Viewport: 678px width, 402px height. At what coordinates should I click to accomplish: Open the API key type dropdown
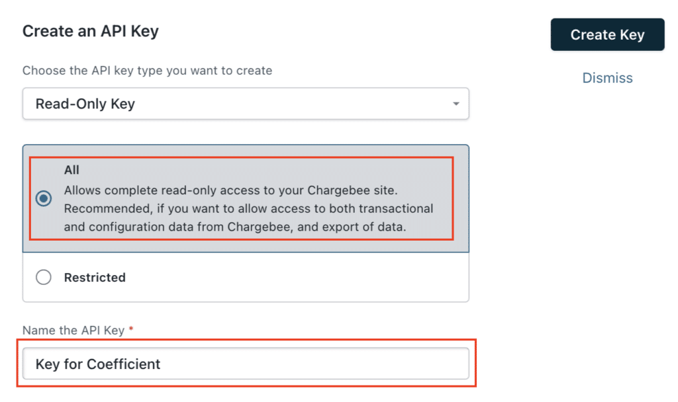coord(246,104)
